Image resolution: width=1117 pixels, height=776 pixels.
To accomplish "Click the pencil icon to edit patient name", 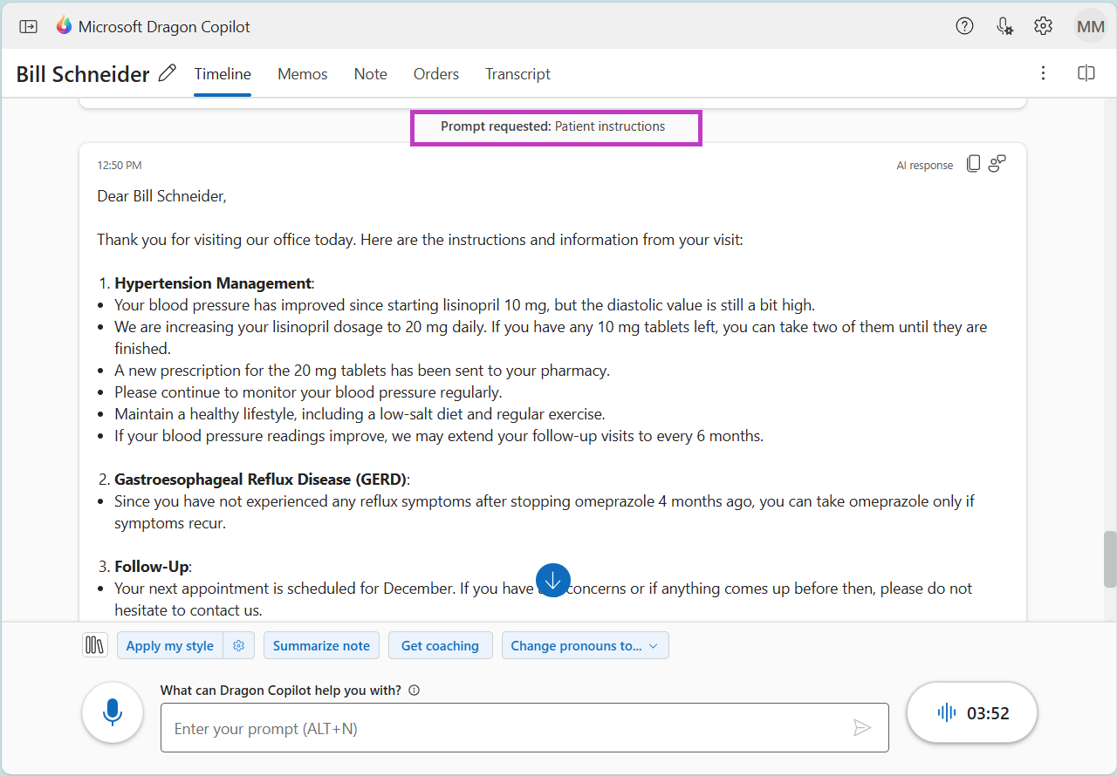I will (x=168, y=73).
